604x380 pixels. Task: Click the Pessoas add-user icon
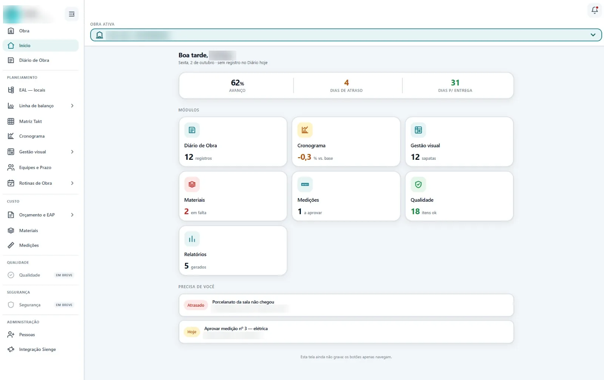pos(11,335)
